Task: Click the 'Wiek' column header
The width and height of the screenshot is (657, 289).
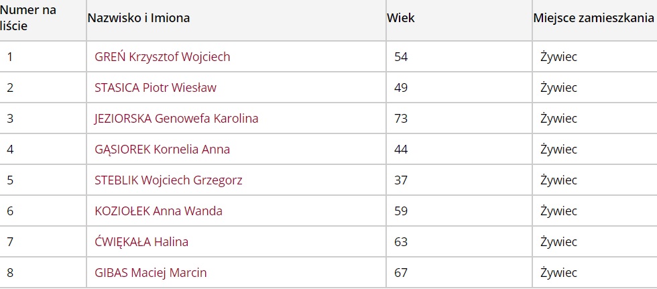Action: click(x=401, y=18)
